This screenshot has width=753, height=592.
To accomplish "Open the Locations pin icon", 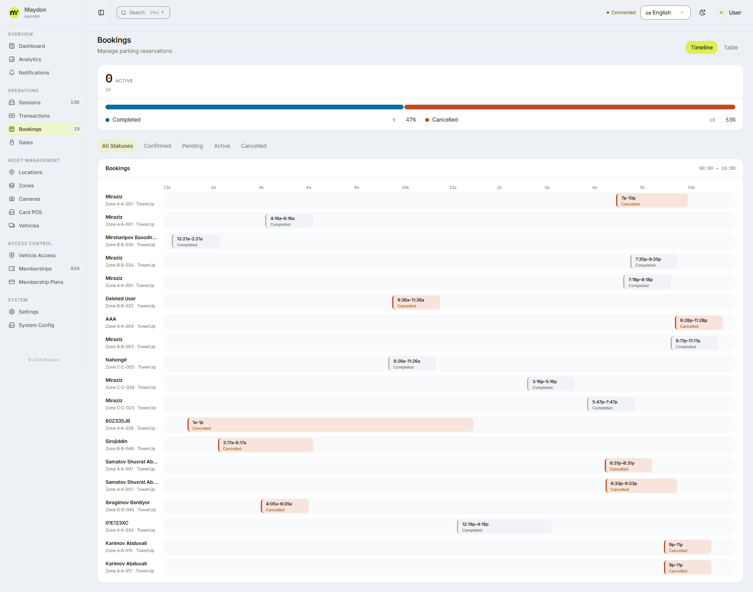I will coord(12,172).
